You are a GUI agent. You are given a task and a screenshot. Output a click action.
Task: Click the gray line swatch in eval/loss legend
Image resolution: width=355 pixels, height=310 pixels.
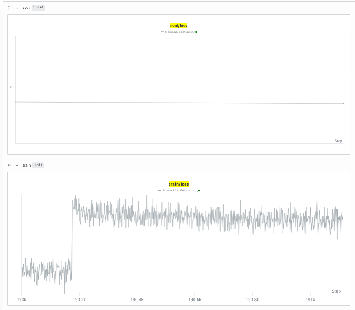[x=162, y=32]
